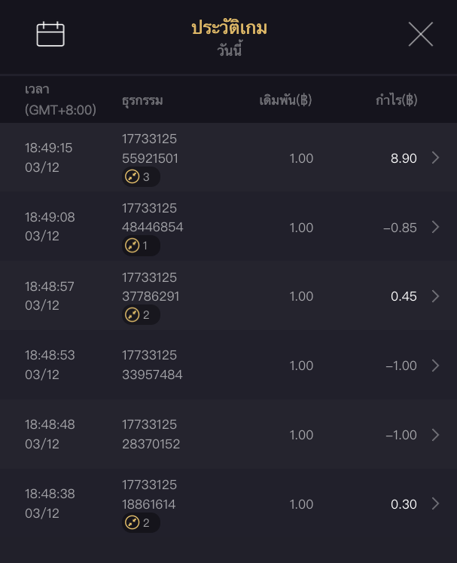
Task: Click free-spin badge on 18:48:57 record
Action: 141,315
